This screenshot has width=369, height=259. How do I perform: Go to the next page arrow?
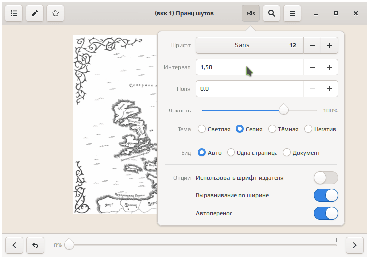coord(354,245)
